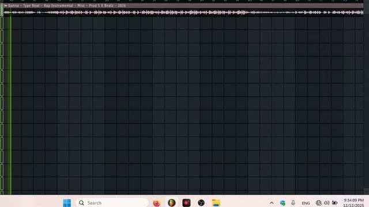Open the volume speaker tray icon
Screen dimensions: 369x207
tap(327, 203)
